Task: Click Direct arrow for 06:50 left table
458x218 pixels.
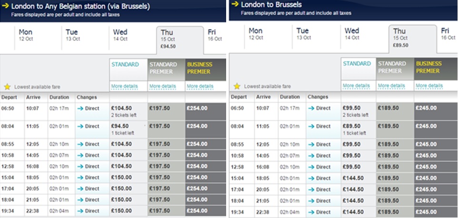Action: (80, 109)
